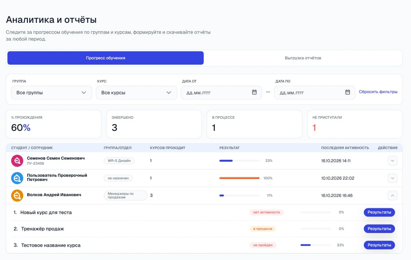Expand Пользователь Проверочный Петрович row details

(392, 178)
